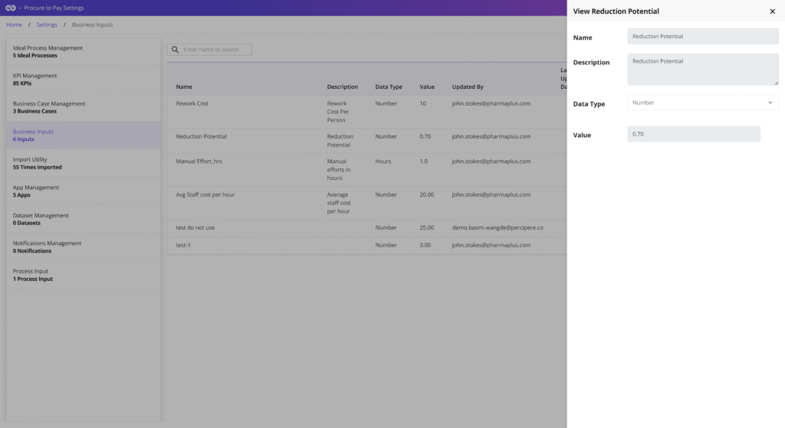Expand the Data Type dropdown
The width and height of the screenshot is (785, 428).
click(x=702, y=103)
